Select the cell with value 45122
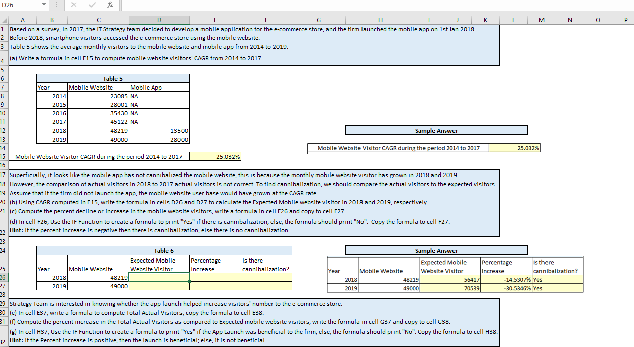634x347 pixels. pos(98,122)
